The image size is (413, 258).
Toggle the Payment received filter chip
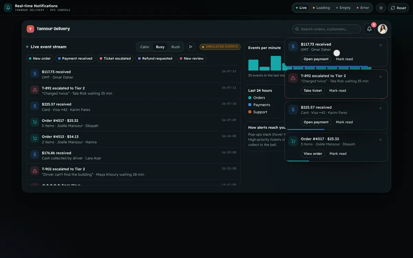point(75,58)
